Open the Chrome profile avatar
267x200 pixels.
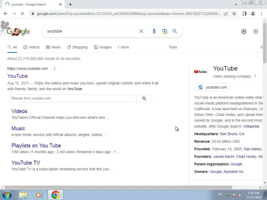coord(253,14)
